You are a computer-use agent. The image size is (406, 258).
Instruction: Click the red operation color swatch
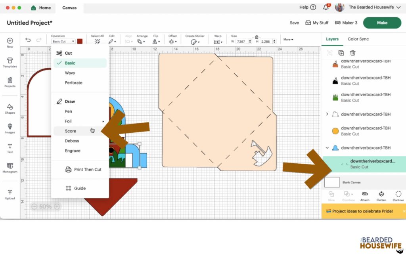point(80,41)
